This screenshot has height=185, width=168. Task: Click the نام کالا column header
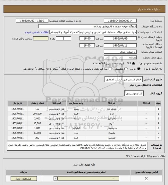pos(112,103)
